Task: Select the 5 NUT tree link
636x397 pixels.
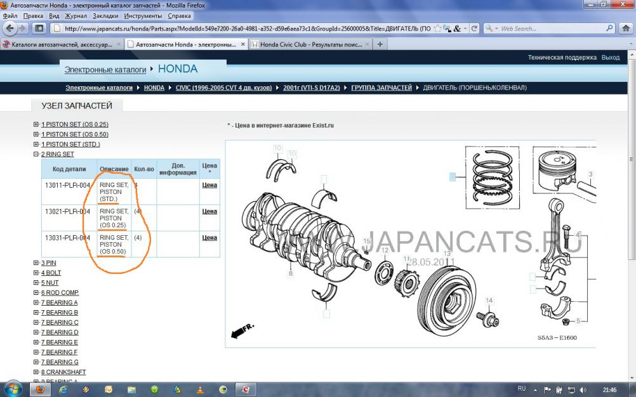Action: click(50, 283)
